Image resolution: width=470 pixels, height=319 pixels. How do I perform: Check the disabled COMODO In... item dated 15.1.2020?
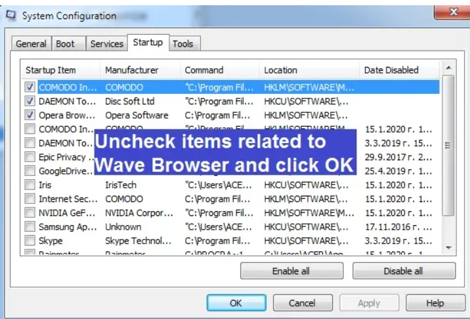(30, 129)
